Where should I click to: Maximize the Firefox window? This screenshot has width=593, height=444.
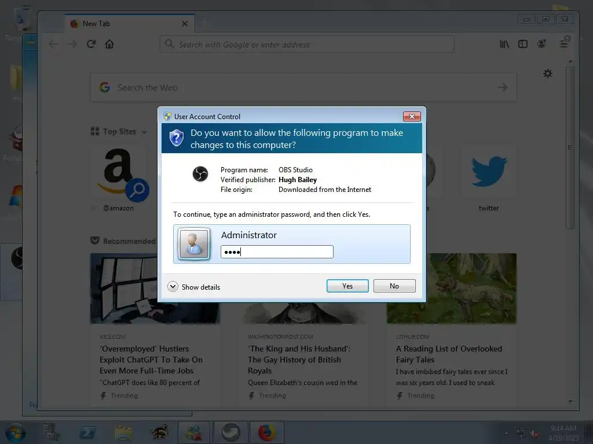[546, 19]
